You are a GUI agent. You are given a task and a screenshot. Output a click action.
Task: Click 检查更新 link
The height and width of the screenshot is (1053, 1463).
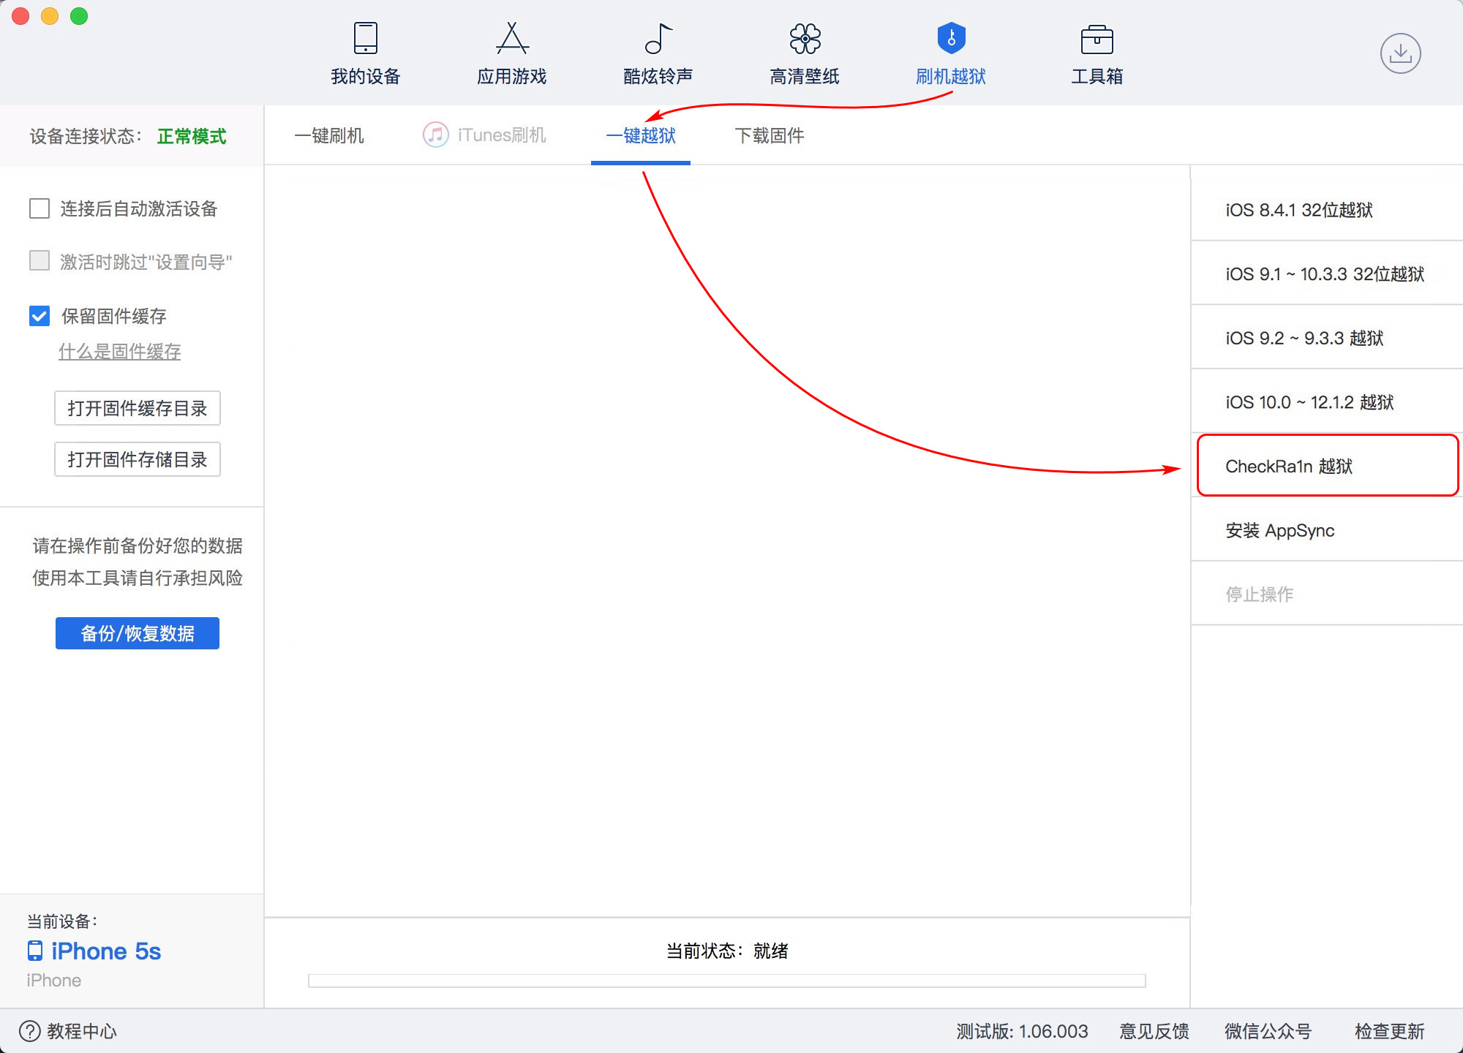tap(1390, 1031)
